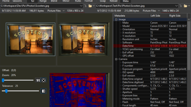The width and height of the screenshot is (191, 107).
Task: Select the Exposure time row
Action: 150,62
